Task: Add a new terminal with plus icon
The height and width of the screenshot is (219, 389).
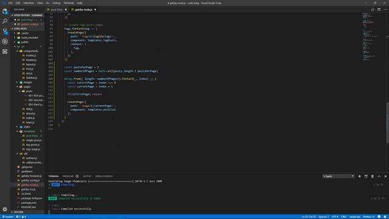Action: [359, 176]
